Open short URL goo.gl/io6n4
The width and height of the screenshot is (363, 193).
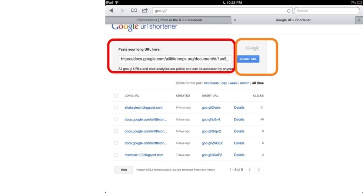211,119
